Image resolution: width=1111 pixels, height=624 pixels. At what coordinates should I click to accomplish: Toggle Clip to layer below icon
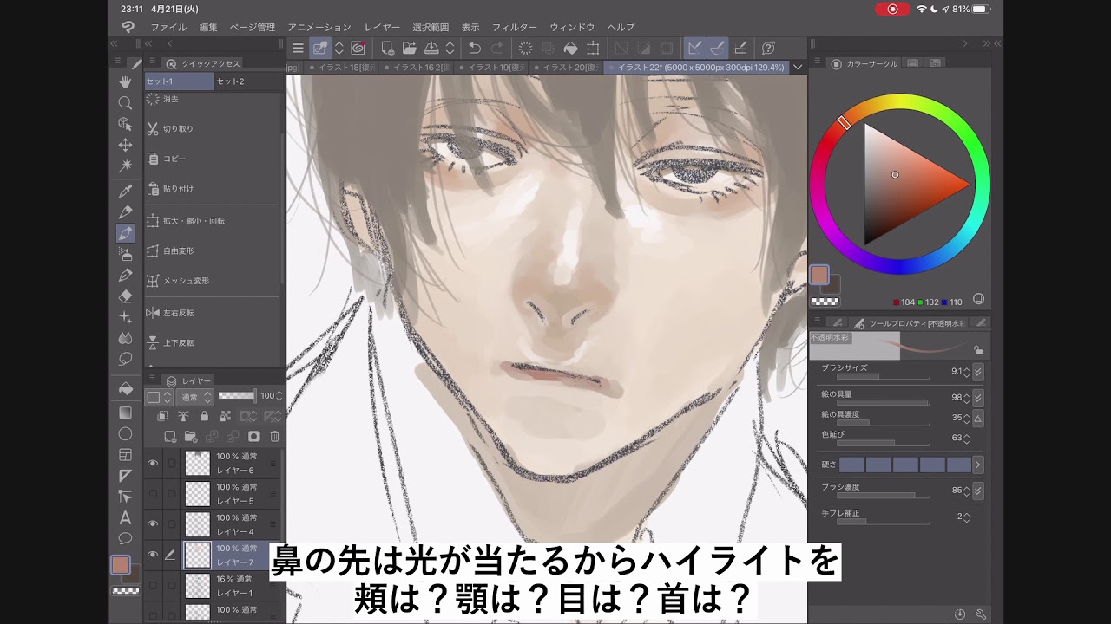click(162, 417)
